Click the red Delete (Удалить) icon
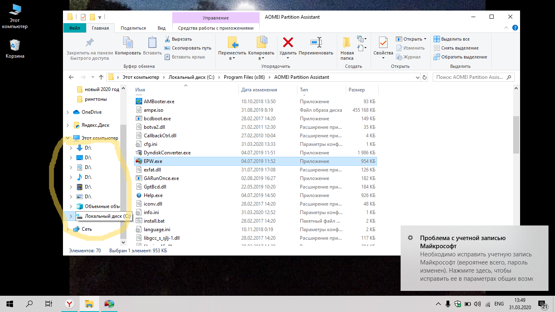Screen dimensions: 555x312 pyautogui.click(x=288, y=42)
